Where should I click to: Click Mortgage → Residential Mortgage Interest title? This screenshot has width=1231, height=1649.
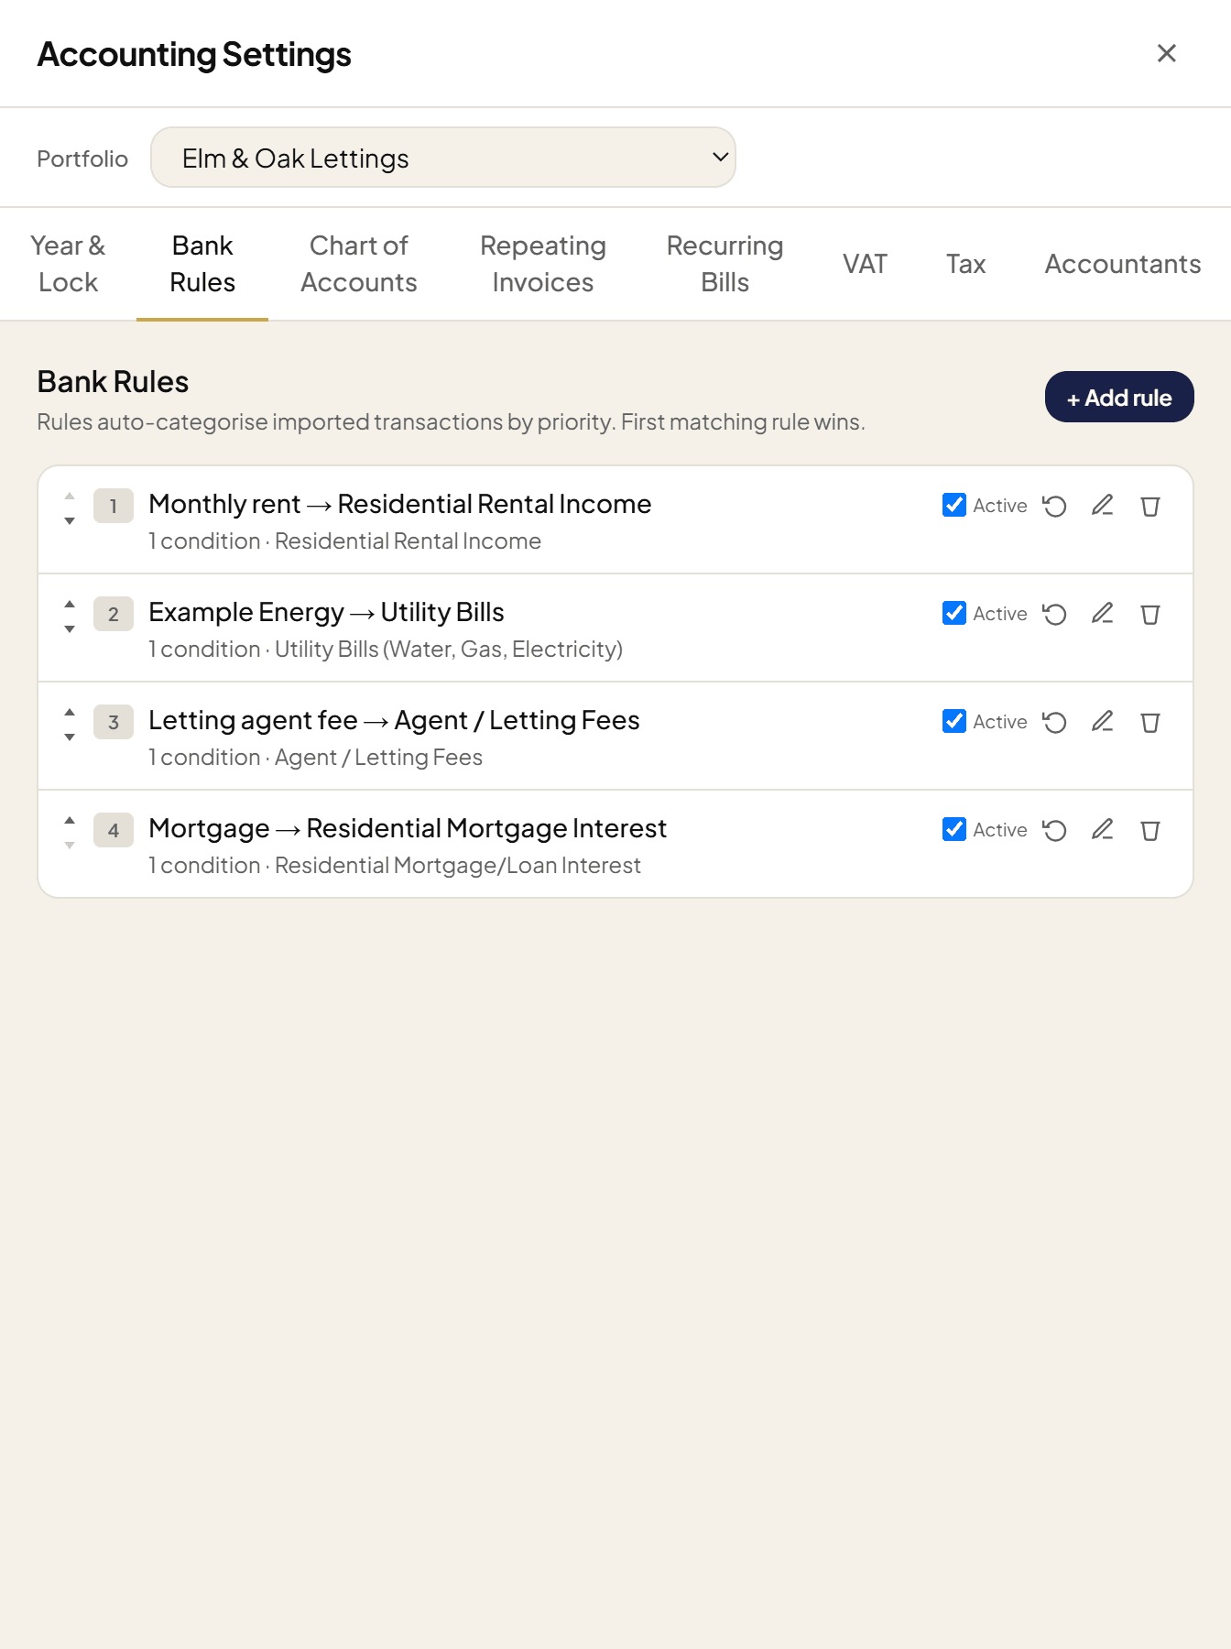[x=408, y=828]
